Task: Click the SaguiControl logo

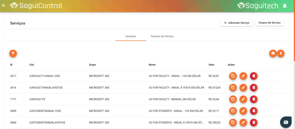Action: [36, 6]
